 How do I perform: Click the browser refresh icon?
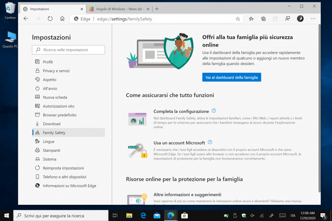[x=50, y=19]
